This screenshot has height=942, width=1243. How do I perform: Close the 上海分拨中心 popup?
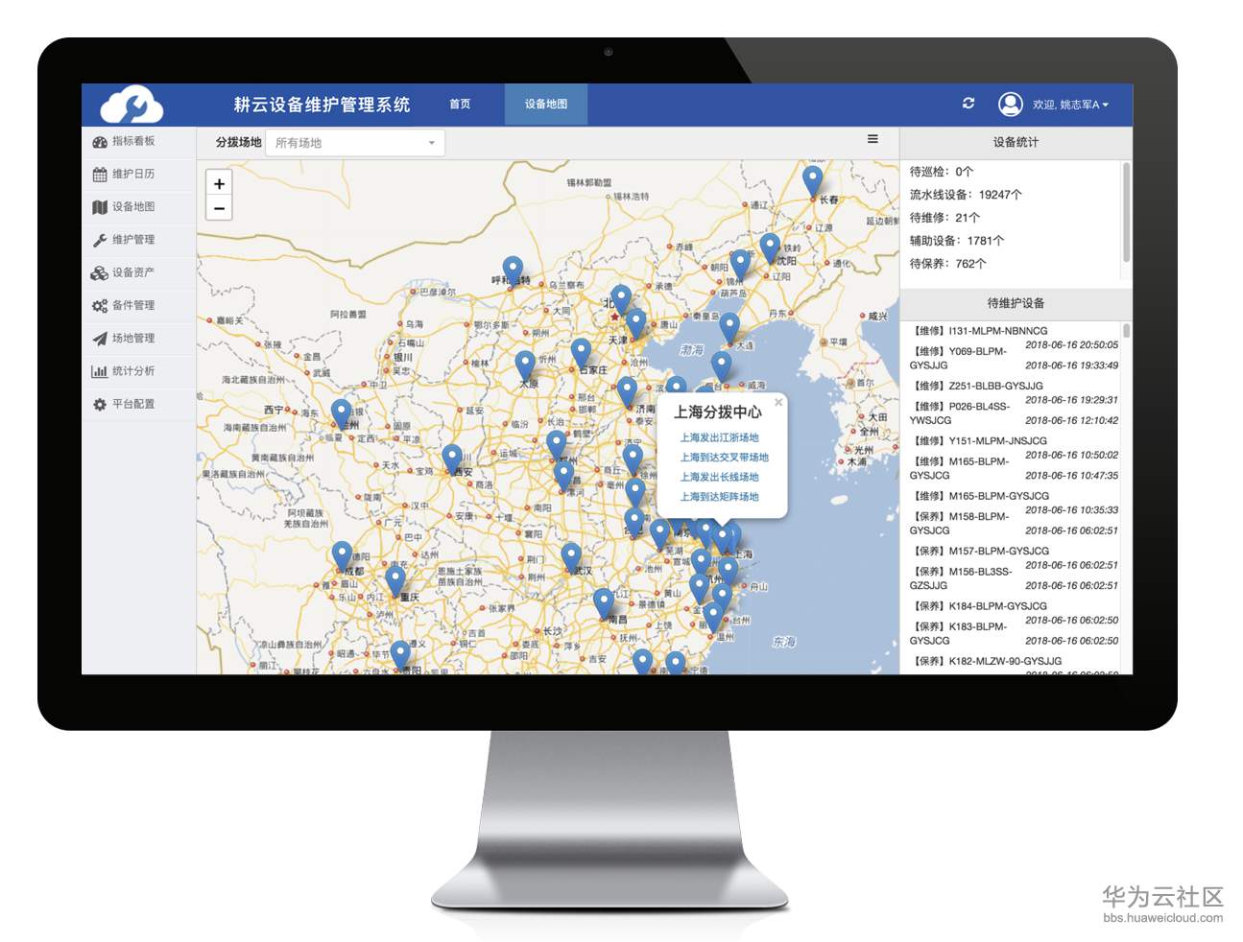click(x=778, y=402)
